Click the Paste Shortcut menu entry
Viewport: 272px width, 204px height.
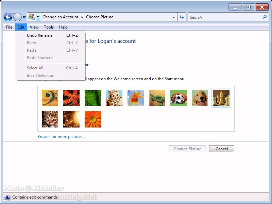[50, 58]
